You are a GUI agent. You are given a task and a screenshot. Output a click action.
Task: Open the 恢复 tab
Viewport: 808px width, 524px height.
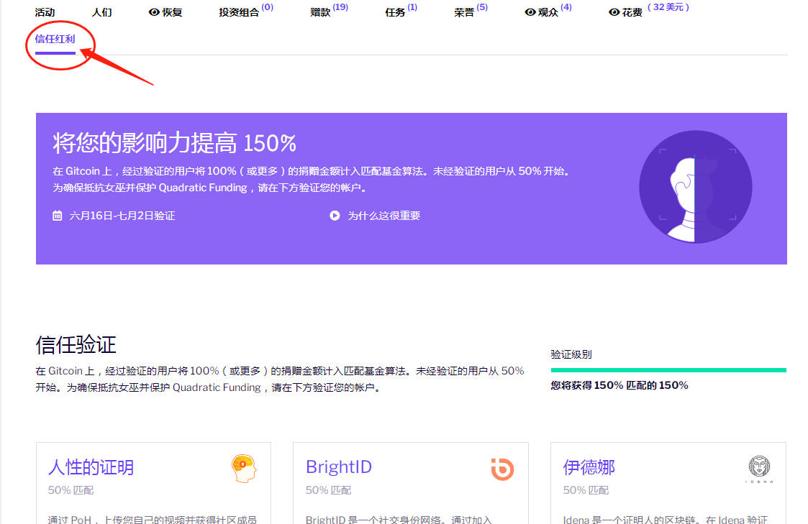[165, 12]
